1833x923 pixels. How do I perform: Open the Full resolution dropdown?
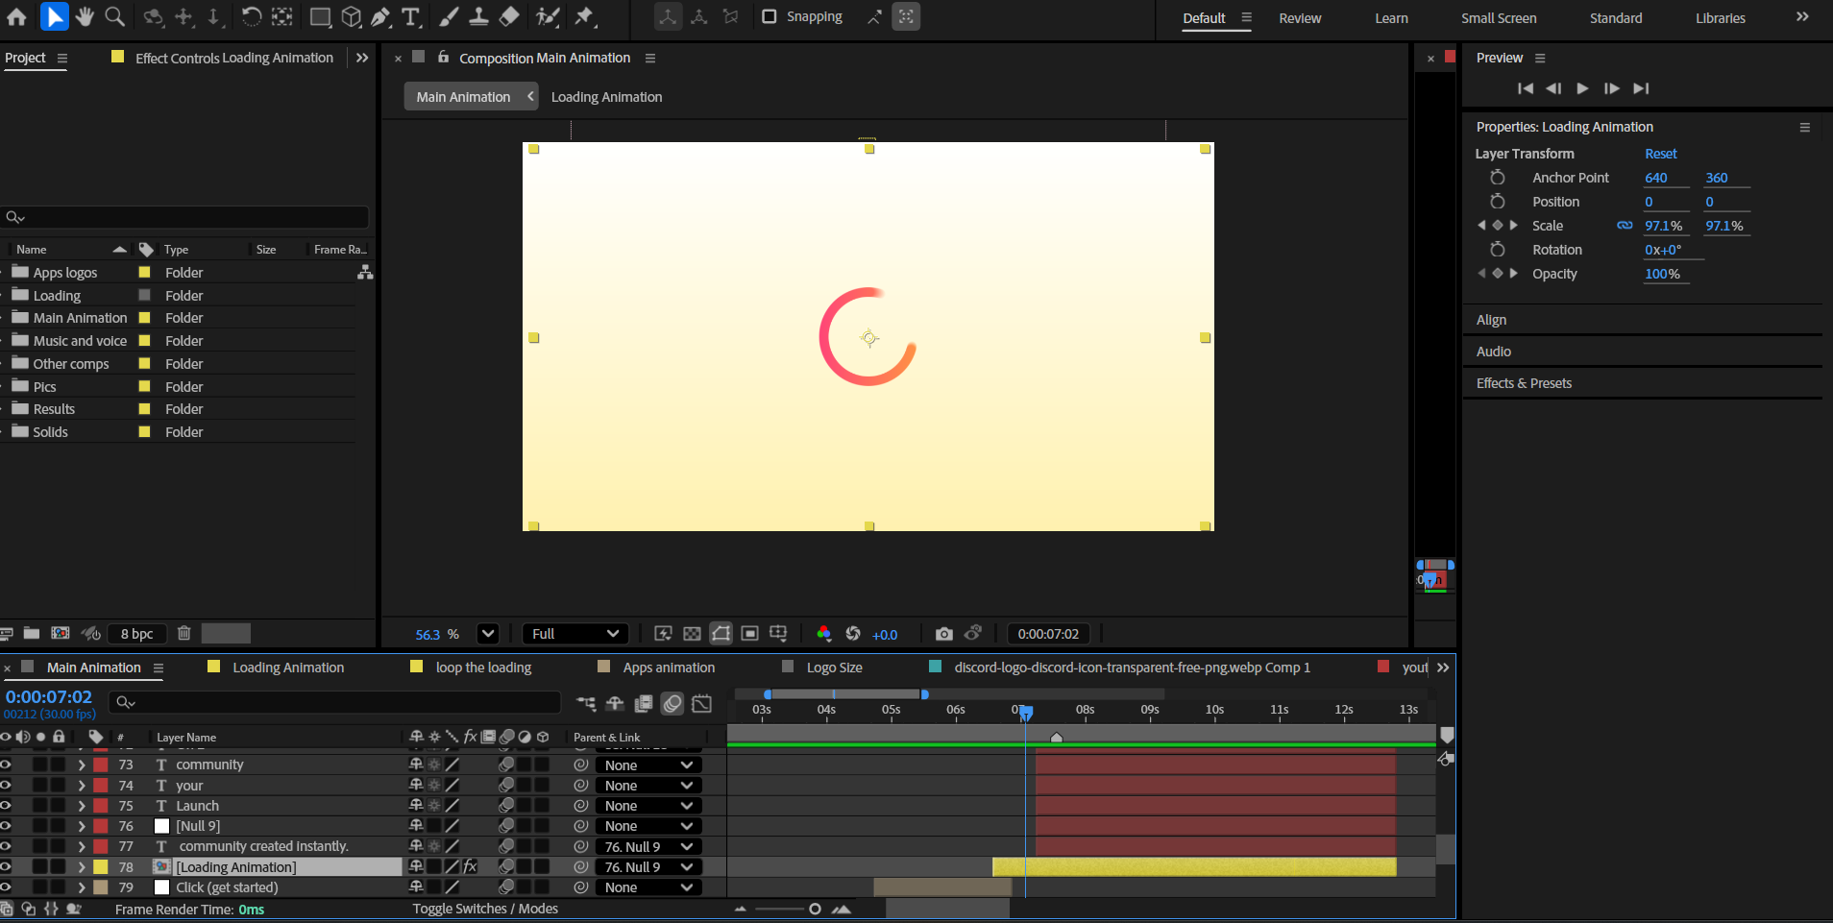[574, 634]
